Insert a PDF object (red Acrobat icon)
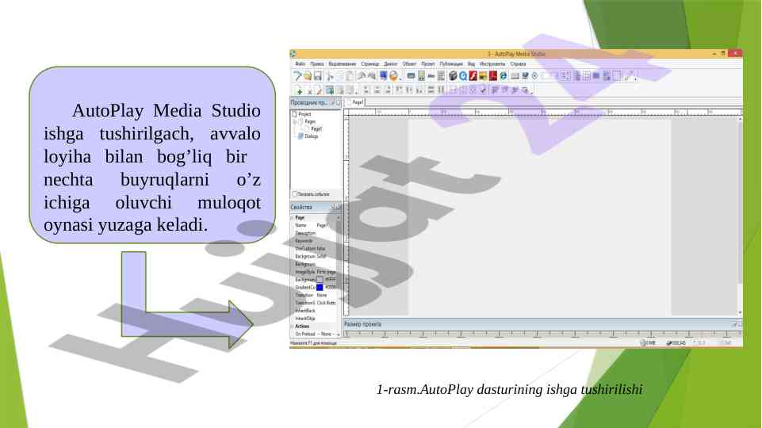 coord(493,76)
